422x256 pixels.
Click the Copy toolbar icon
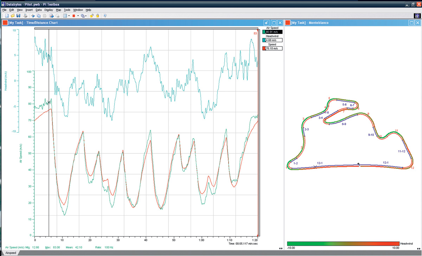point(39,16)
